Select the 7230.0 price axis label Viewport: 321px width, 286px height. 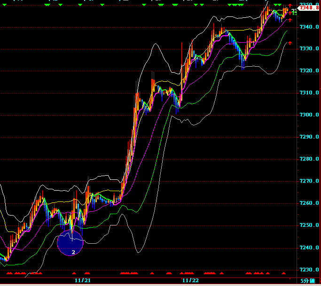pyautogui.click(x=309, y=270)
